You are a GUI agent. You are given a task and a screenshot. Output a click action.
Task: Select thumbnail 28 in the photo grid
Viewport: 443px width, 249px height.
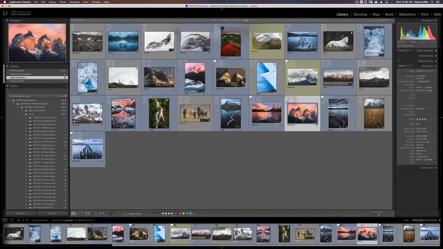[87, 149]
